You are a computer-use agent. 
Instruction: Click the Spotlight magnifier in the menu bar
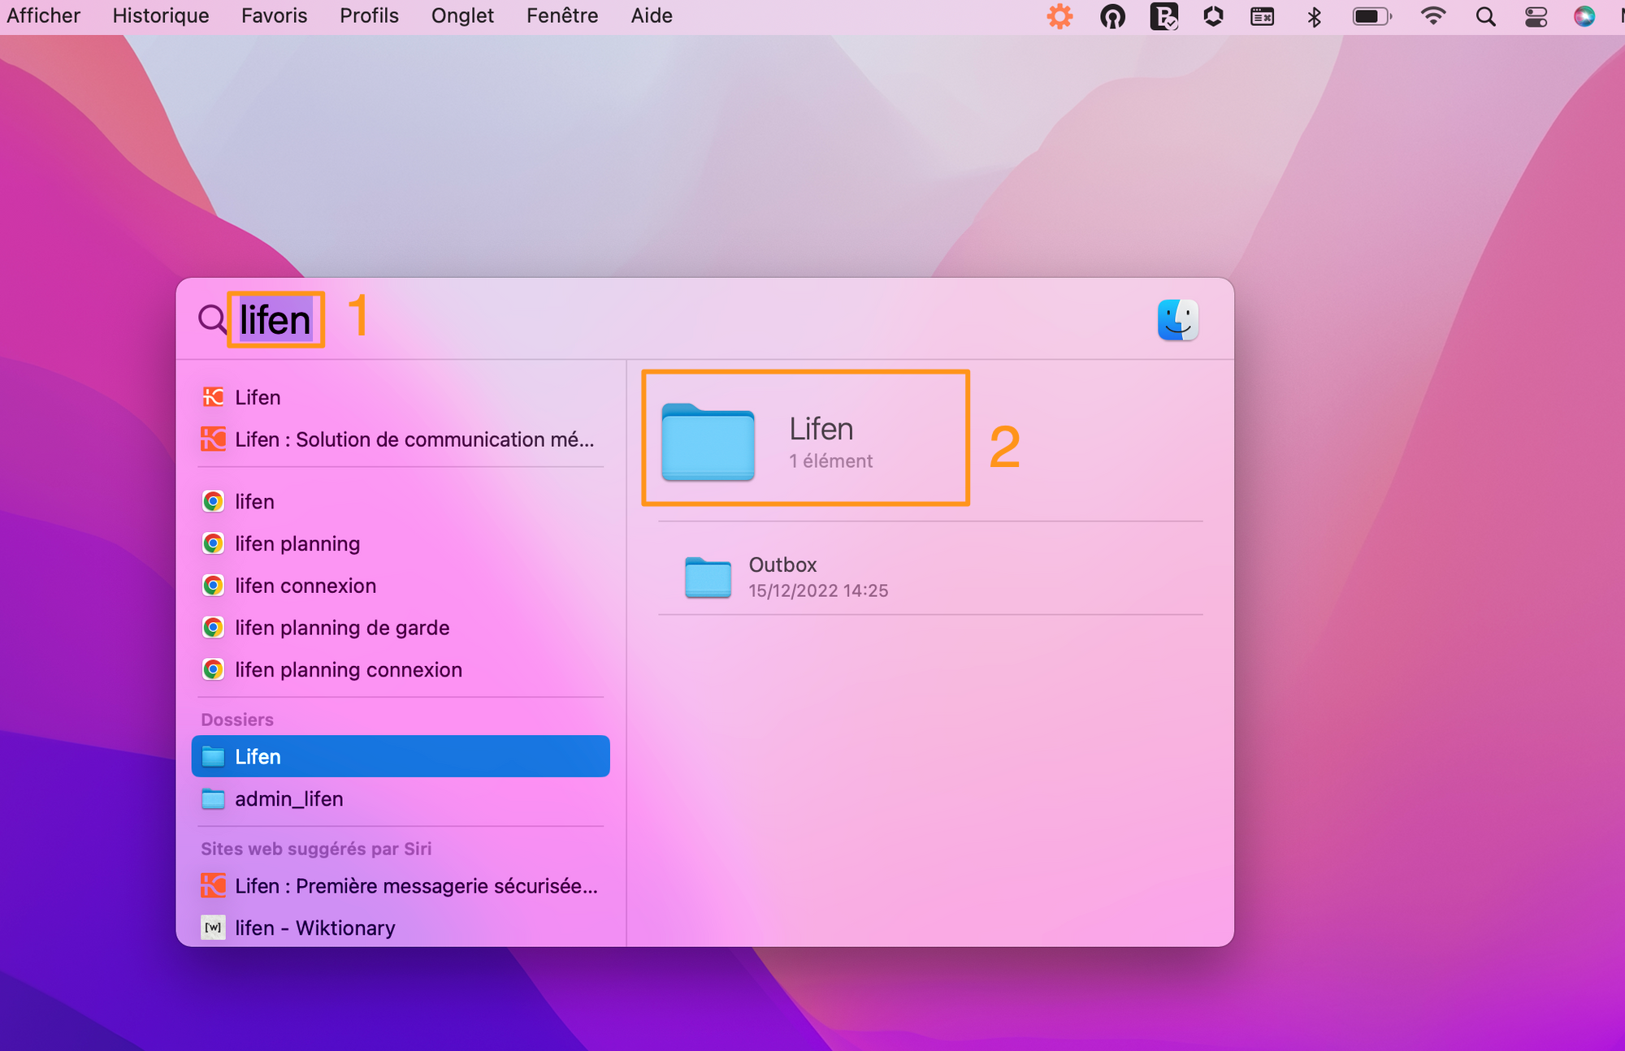(x=1485, y=16)
